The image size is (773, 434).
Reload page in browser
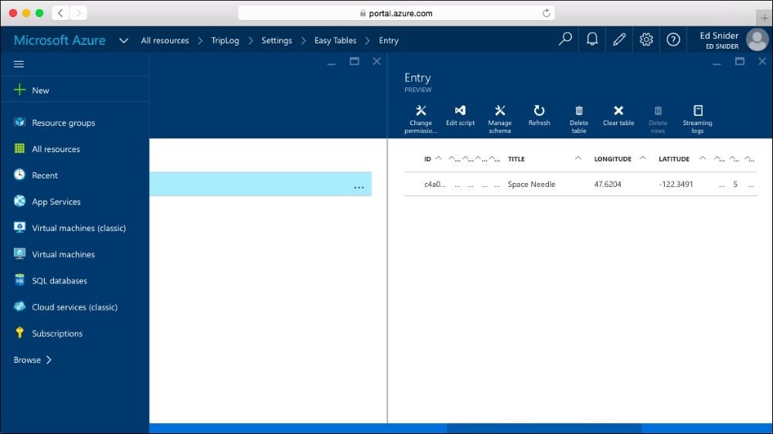click(x=547, y=13)
